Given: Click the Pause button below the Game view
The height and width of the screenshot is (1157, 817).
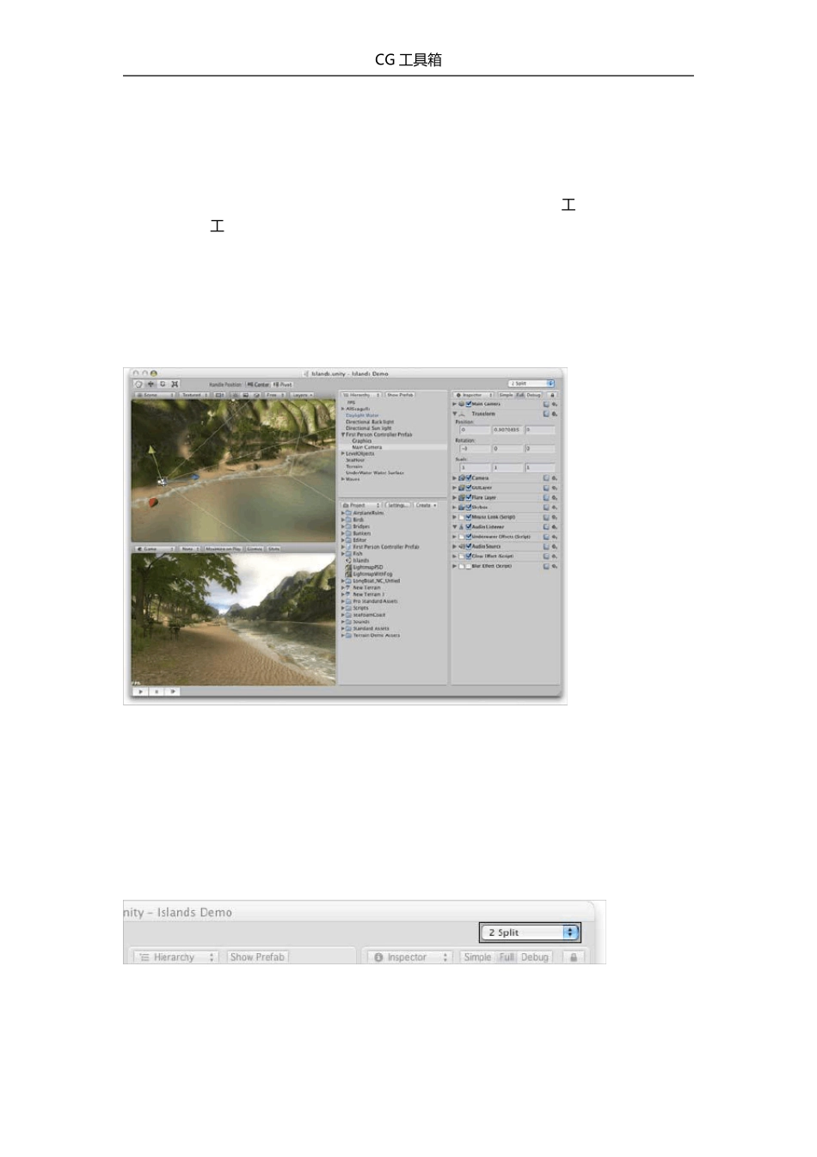Looking at the screenshot, I should [x=157, y=691].
